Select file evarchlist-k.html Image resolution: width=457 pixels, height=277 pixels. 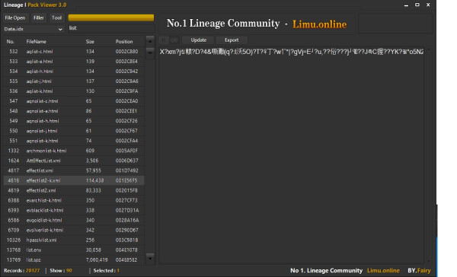[74, 200]
